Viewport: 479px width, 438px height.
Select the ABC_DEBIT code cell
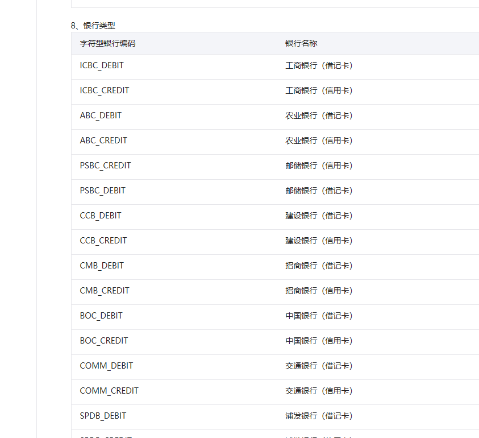click(x=101, y=115)
